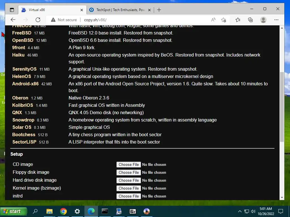
Task: Open the SectorLISP link
Action: (24, 142)
